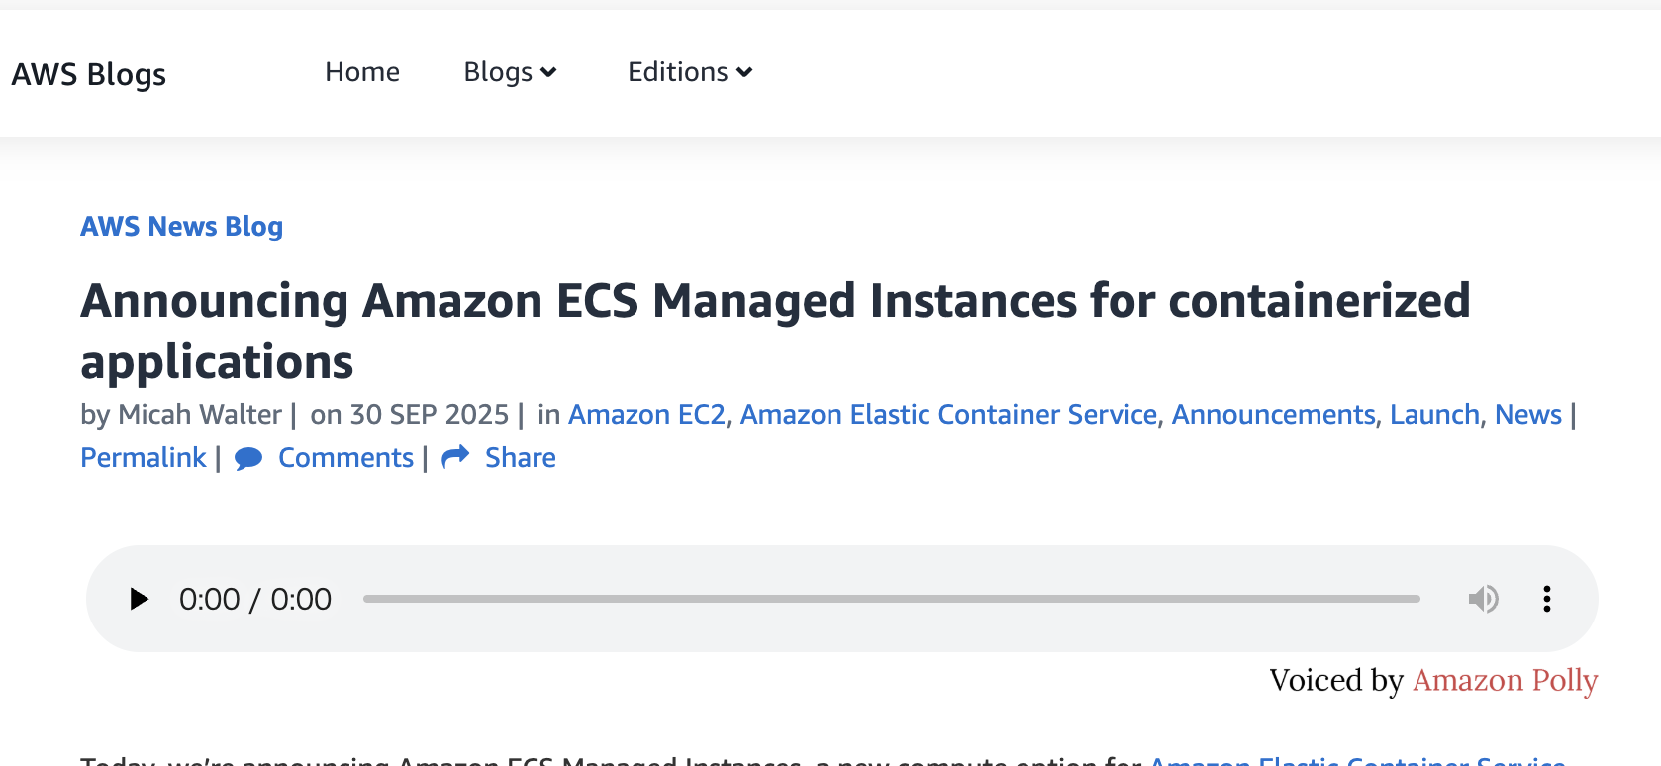Visit the Amazon Polly link

click(x=1505, y=681)
